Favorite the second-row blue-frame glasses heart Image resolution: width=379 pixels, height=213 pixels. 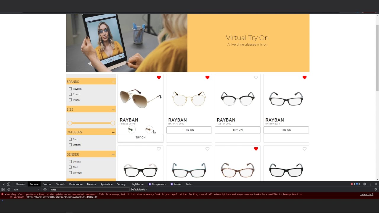click(x=207, y=149)
